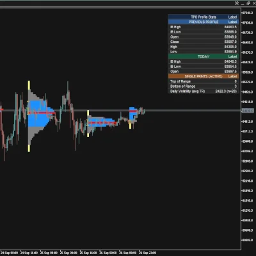Click the current price marker on the price axis
The image size is (256, 256).
click(x=248, y=111)
